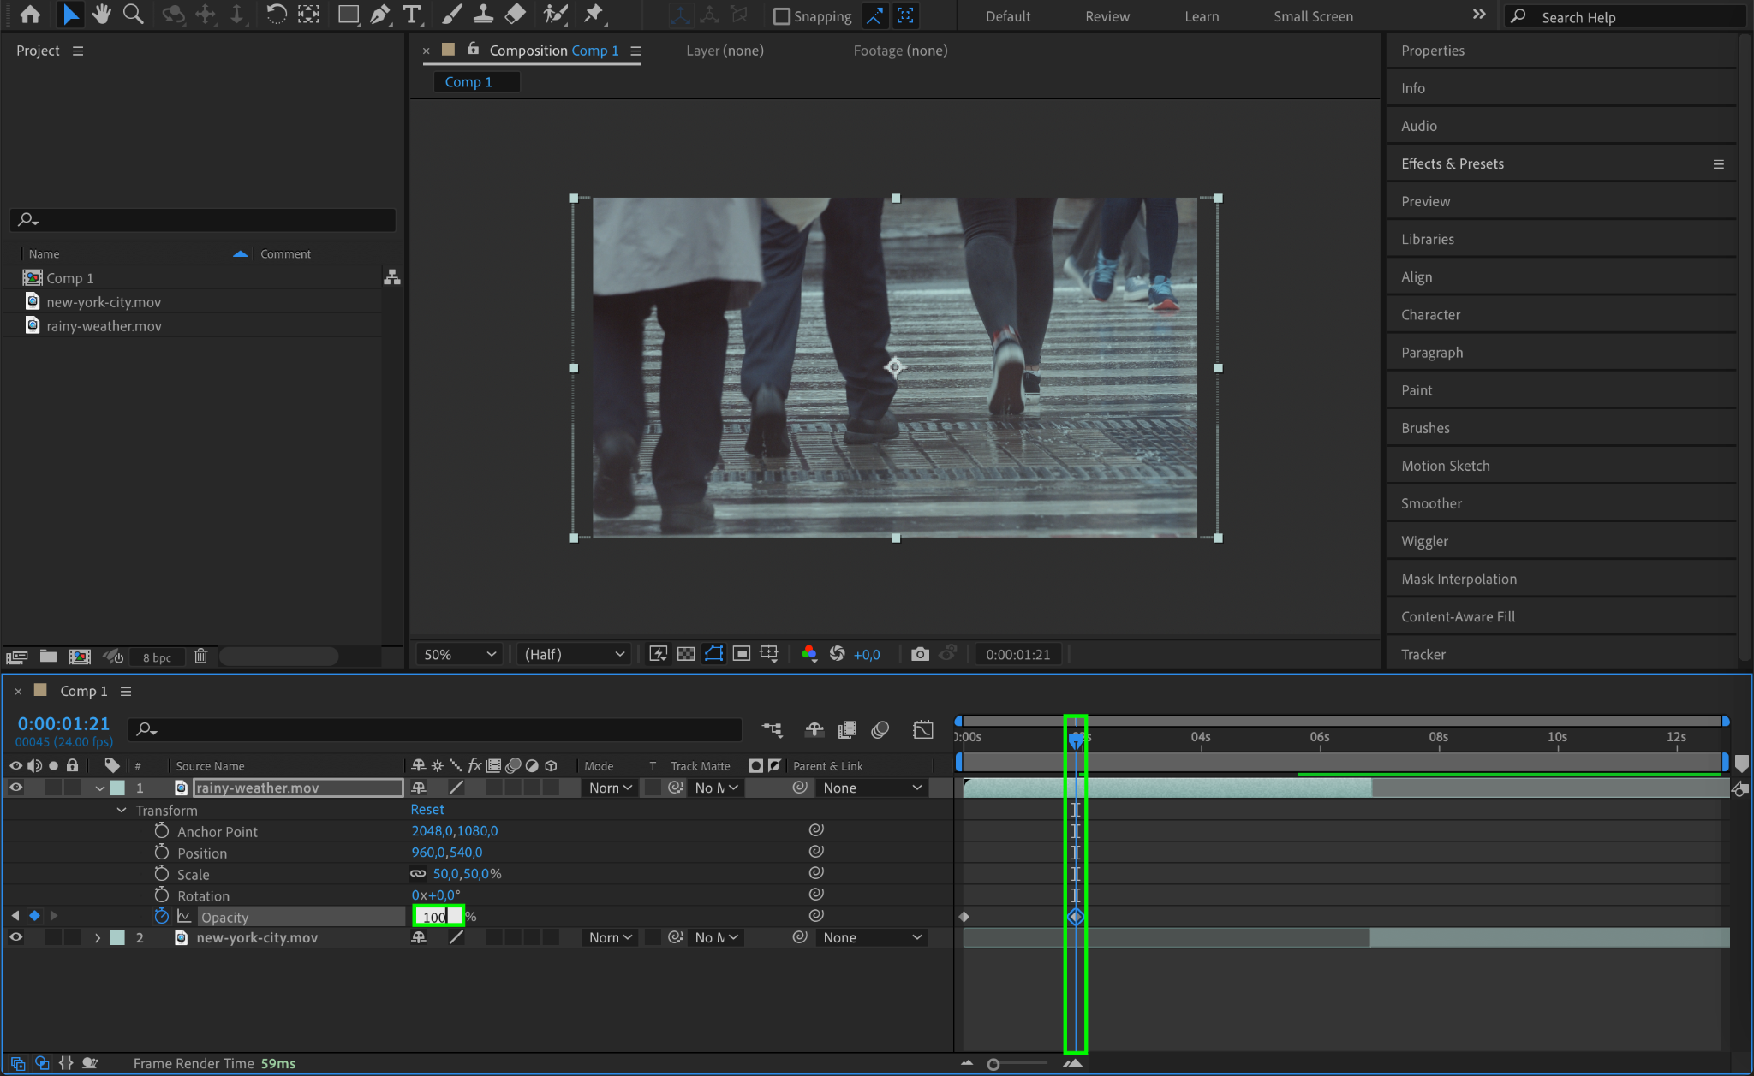The width and height of the screenshot is (1754, 1076).
Task: Hide the rainy-weather.mov layer
Action: (15, 788)
